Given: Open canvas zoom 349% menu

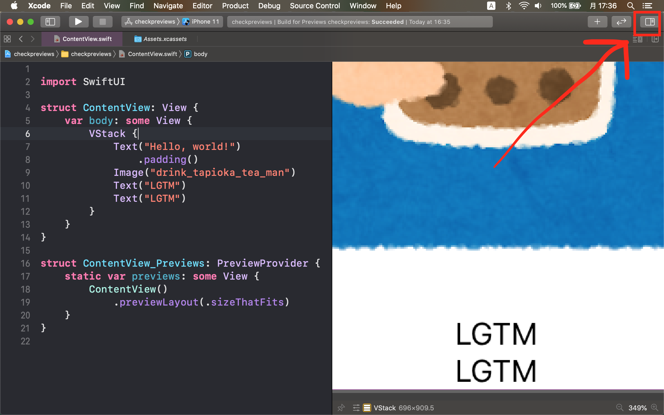Looking at the screenshot, I should tap(637, 408).
